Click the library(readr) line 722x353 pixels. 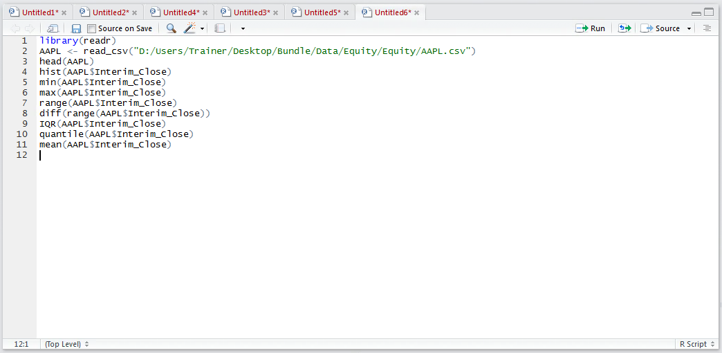[x=77, y=41]
